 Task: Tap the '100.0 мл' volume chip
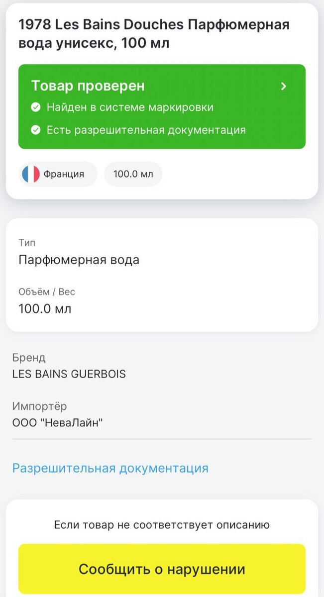pos(133,174)
